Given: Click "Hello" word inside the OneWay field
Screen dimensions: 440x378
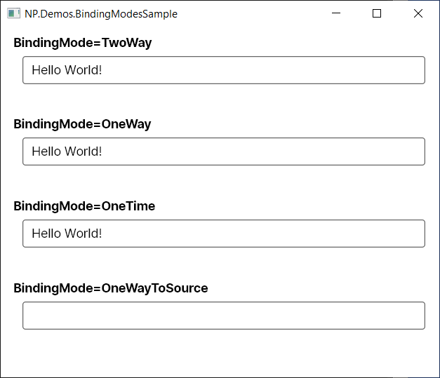Looking at the screenshot, I should click(x=46, y=151).
